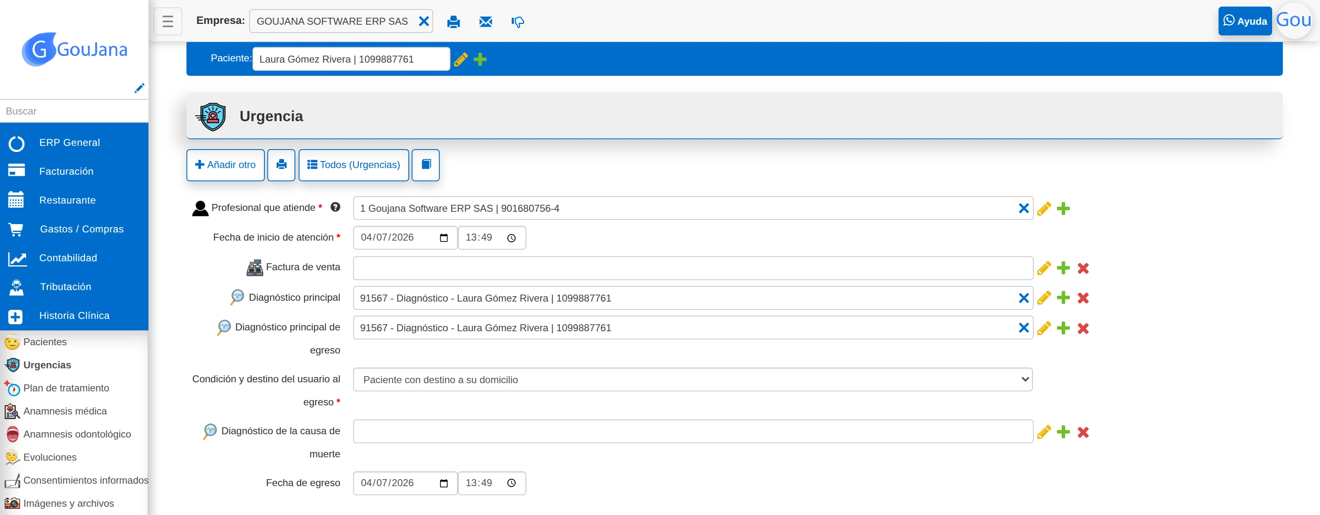Open the email envelope icon
1320x515 pixels.
pos(485,21)
